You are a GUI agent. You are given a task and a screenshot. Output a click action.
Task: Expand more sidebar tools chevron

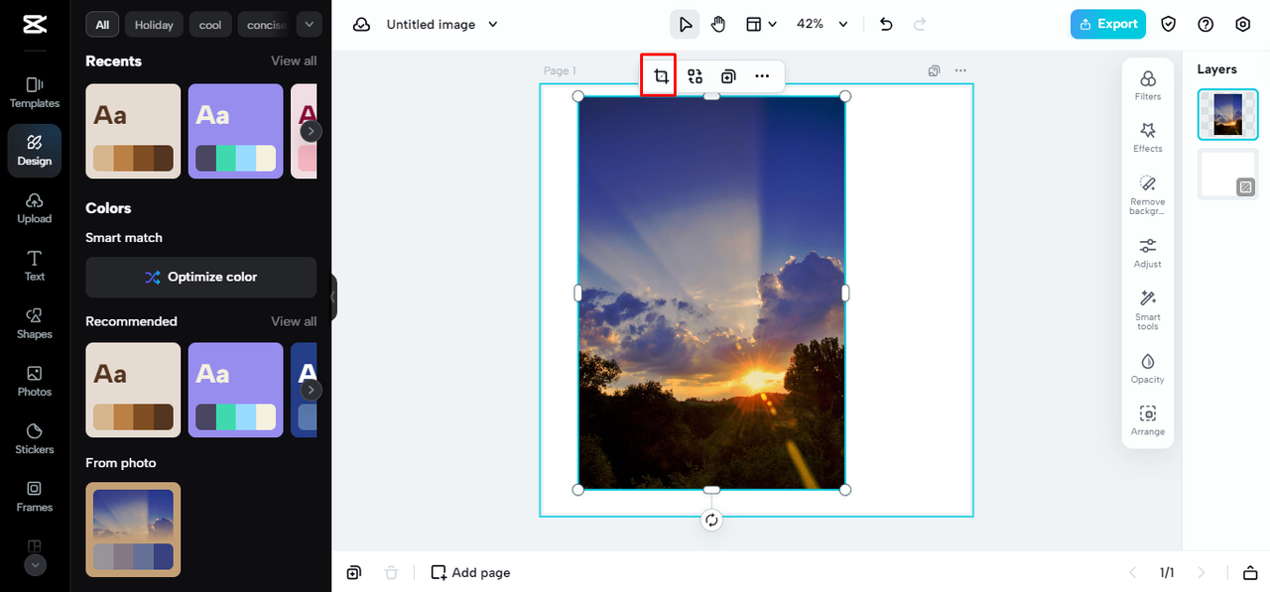pyautogui.click(x=35, y=565)
